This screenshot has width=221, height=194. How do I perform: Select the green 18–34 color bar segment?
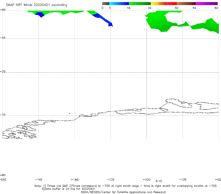click(x=140, y=4)
